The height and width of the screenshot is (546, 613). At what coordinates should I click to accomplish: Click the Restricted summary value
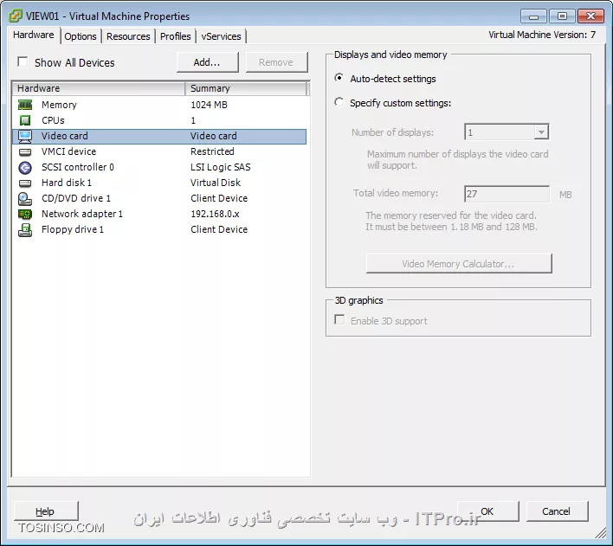pyautogui.click(x=212, y=151)
